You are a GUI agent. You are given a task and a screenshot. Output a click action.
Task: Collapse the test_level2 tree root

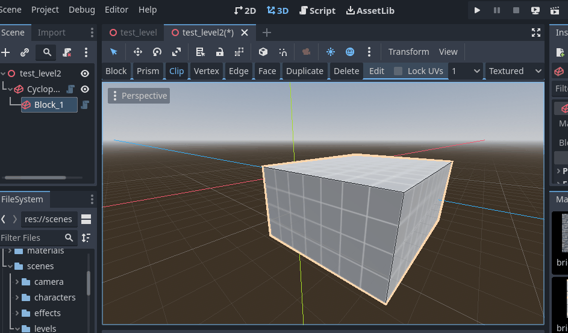pos(3,73)
